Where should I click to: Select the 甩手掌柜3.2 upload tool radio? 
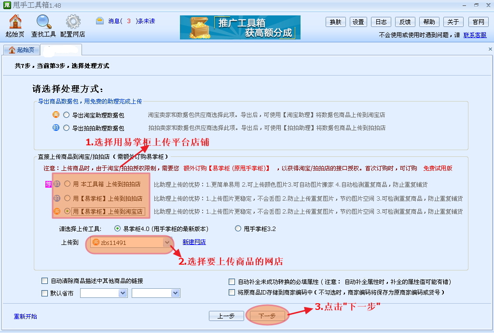click(238, 229)
